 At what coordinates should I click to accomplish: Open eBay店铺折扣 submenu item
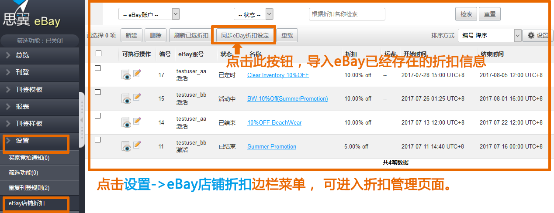pyautogui.click(x=40, y=203)
